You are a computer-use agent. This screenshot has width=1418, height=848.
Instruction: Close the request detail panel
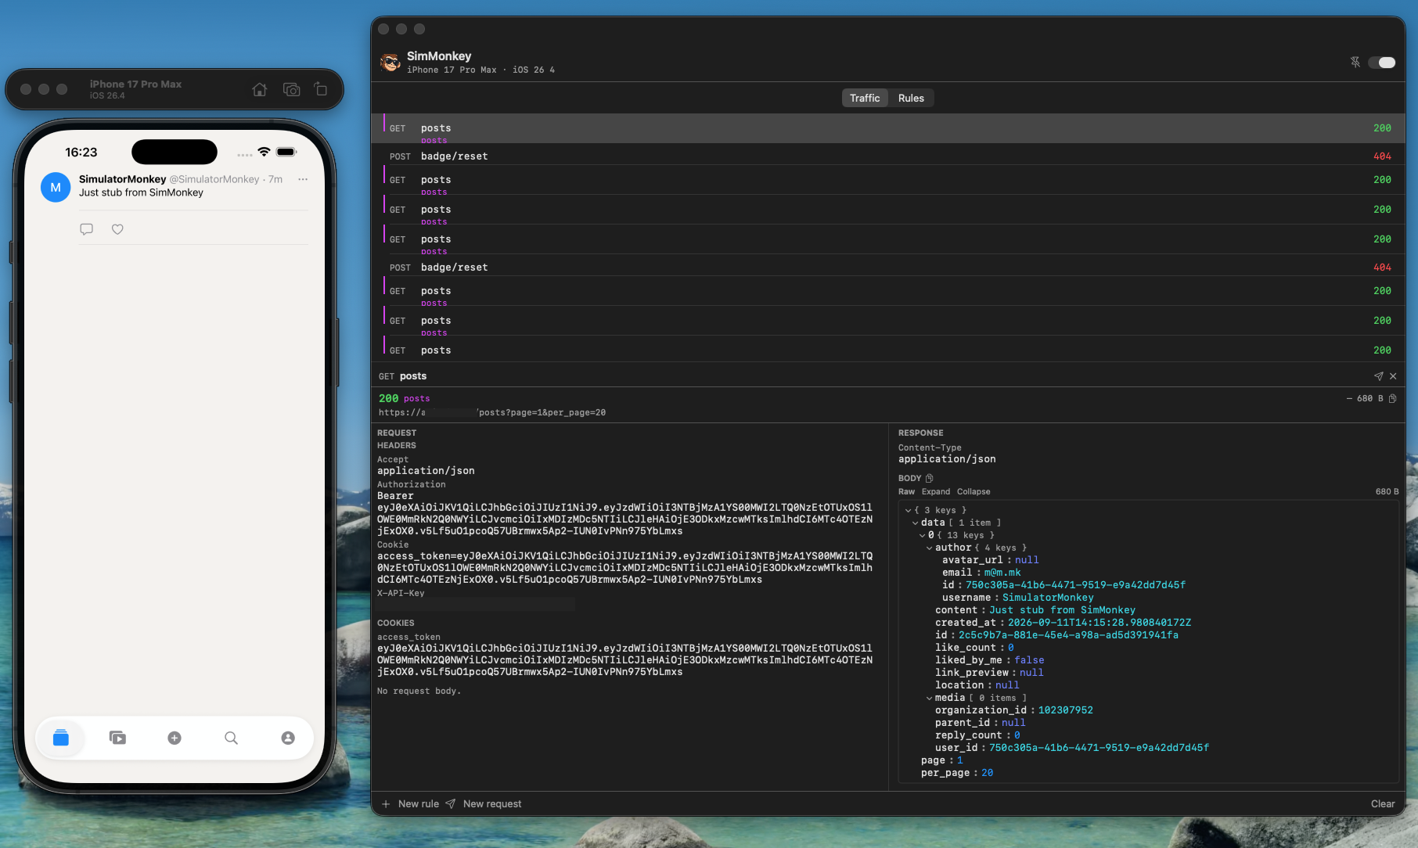1393,376
